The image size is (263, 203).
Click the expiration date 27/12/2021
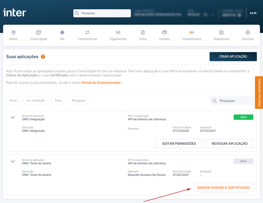208,131
